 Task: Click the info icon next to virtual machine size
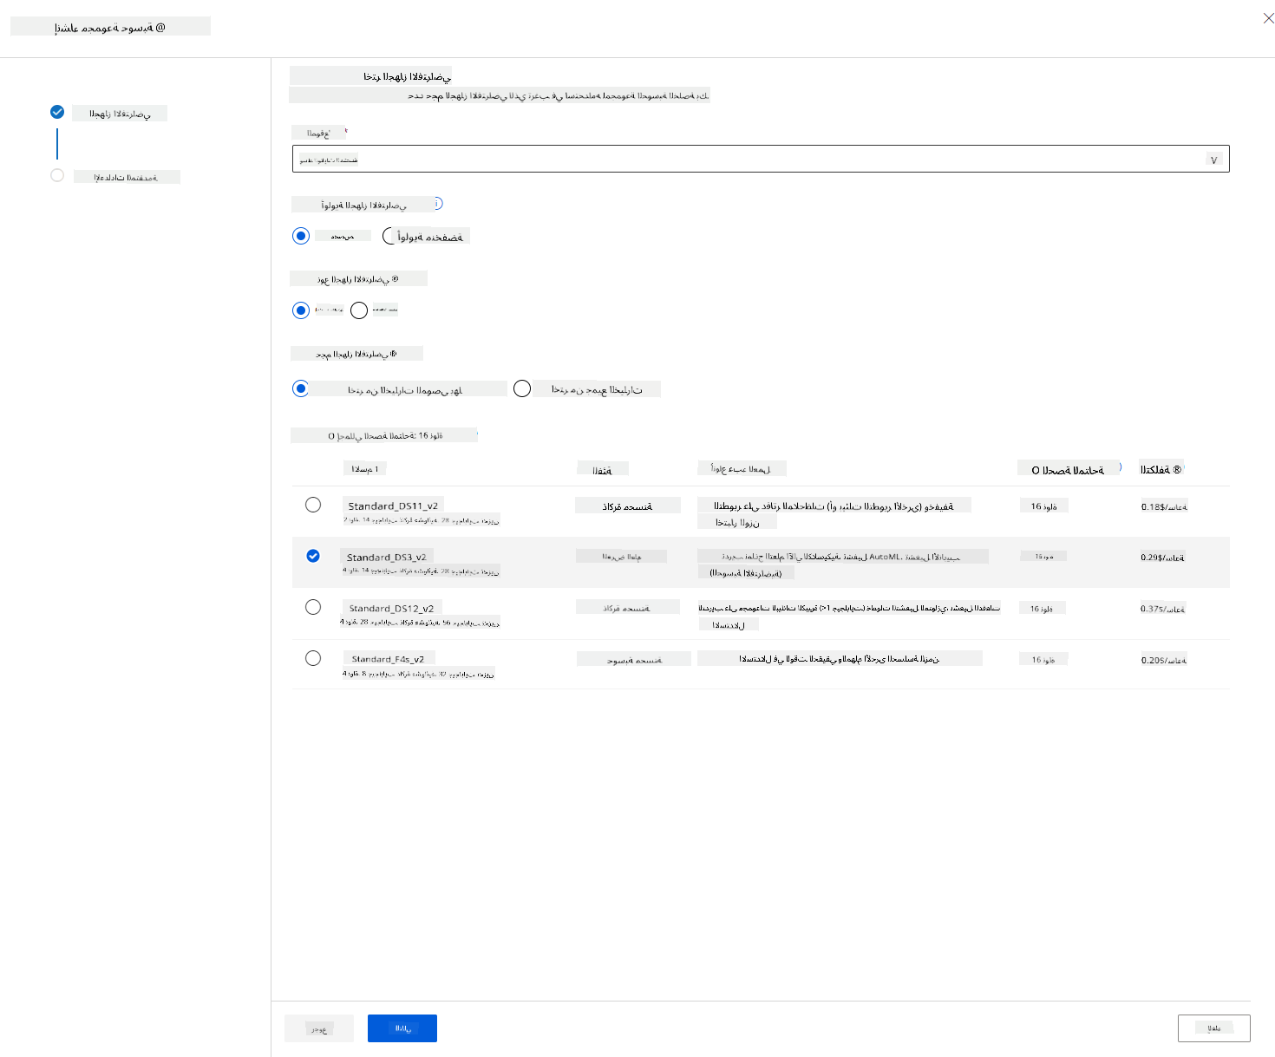[x=393, y=354]
